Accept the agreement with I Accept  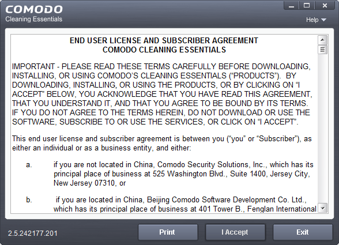[235, 232]
